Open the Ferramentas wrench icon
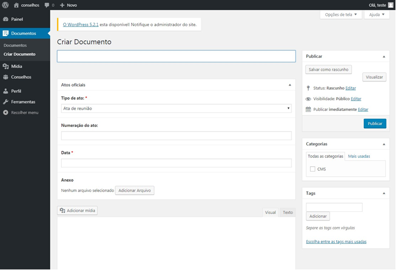The height and width of the screenshot is (270, 396). coord(6,102)
